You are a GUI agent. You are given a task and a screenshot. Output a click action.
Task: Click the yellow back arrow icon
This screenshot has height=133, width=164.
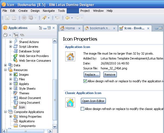[x=67, y=18]
